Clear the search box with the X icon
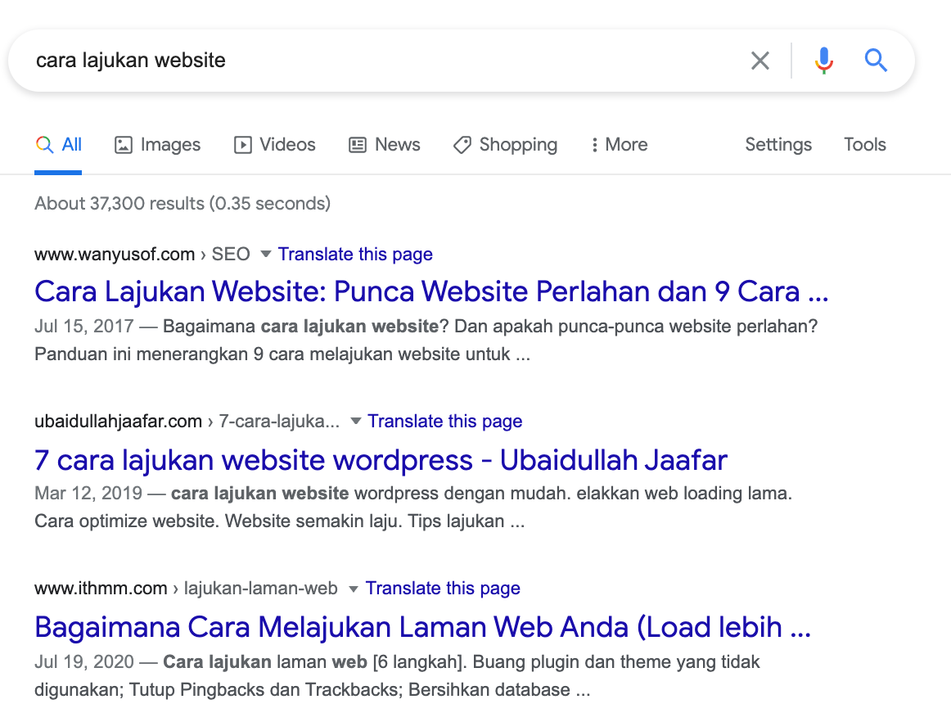The image size is (951, 722). 759,61
